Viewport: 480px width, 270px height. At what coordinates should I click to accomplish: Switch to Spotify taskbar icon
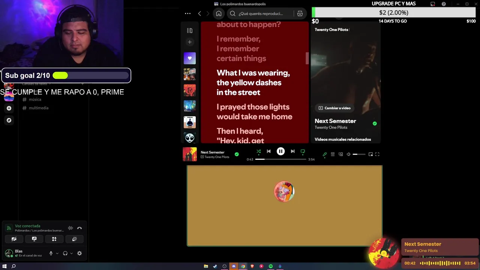pyautogui.click(x=270, y=266)
